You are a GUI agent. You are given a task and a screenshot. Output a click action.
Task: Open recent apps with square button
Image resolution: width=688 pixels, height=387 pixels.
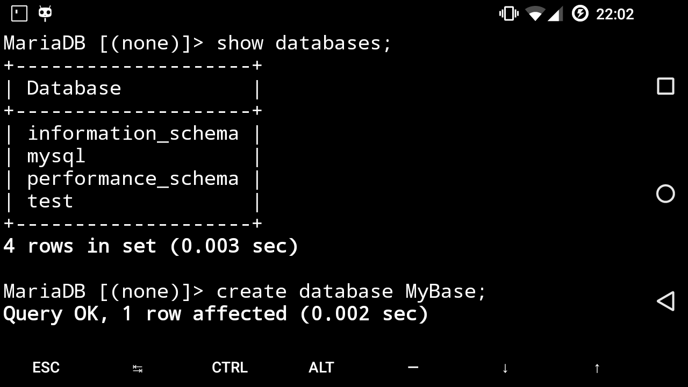point(665,86)
